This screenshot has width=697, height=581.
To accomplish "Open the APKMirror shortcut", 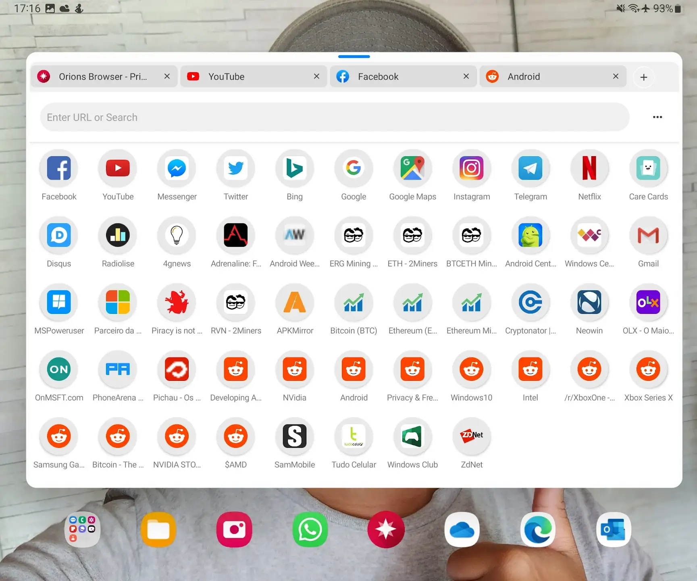I will point(295,302).
